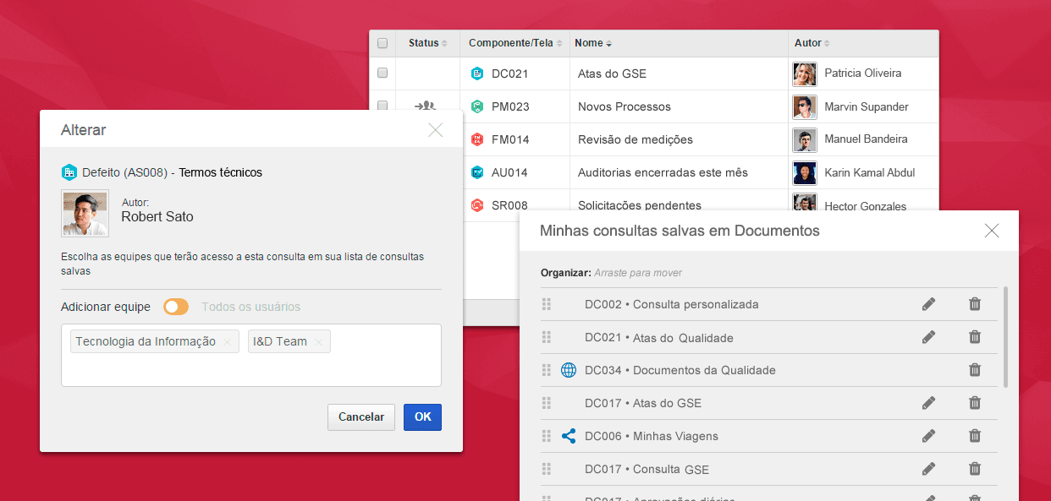This screenshot has width=1051, height=501.
Task: Click the 'Hector Gonzales' author name
Action: (x=865, y=206)
